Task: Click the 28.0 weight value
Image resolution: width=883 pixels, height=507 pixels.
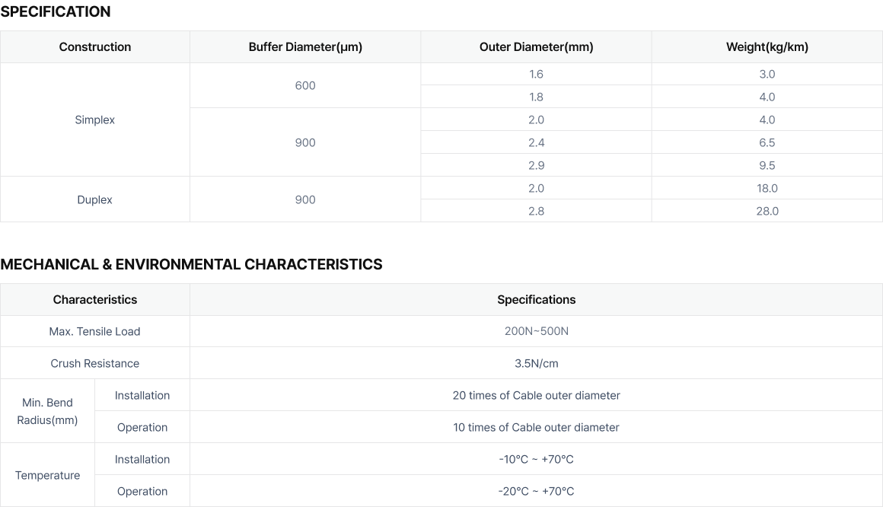Action: [767, 212]
